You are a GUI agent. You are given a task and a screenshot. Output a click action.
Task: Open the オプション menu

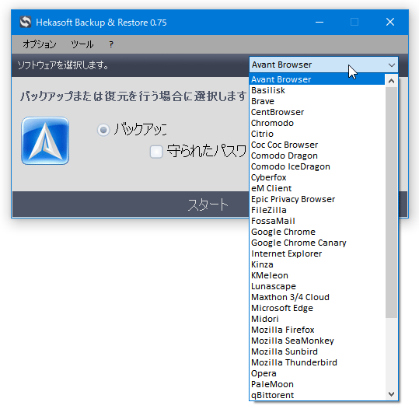pyautogui.click(x=40, y=44)
